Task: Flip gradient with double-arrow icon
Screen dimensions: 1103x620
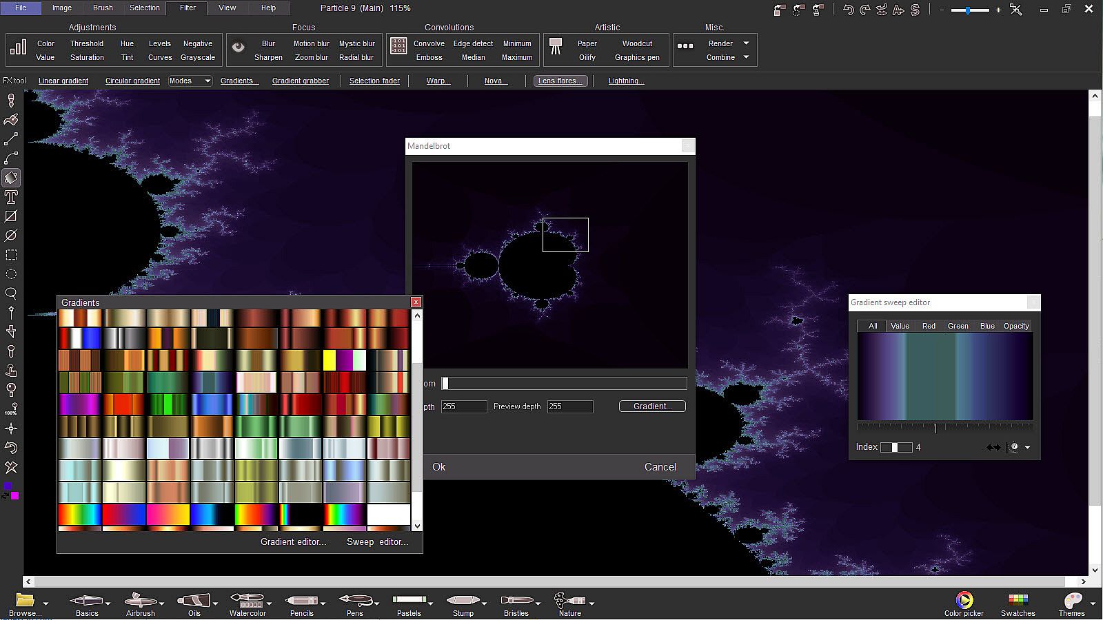Action: 993,447
